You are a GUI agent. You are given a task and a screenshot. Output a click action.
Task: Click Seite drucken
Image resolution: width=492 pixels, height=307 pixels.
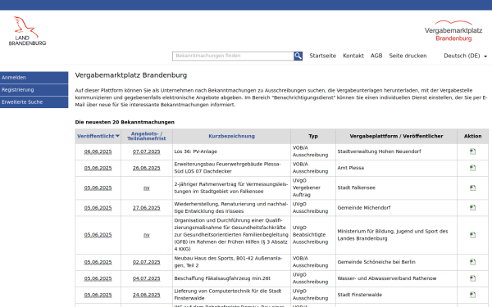(x=408, y=56)
